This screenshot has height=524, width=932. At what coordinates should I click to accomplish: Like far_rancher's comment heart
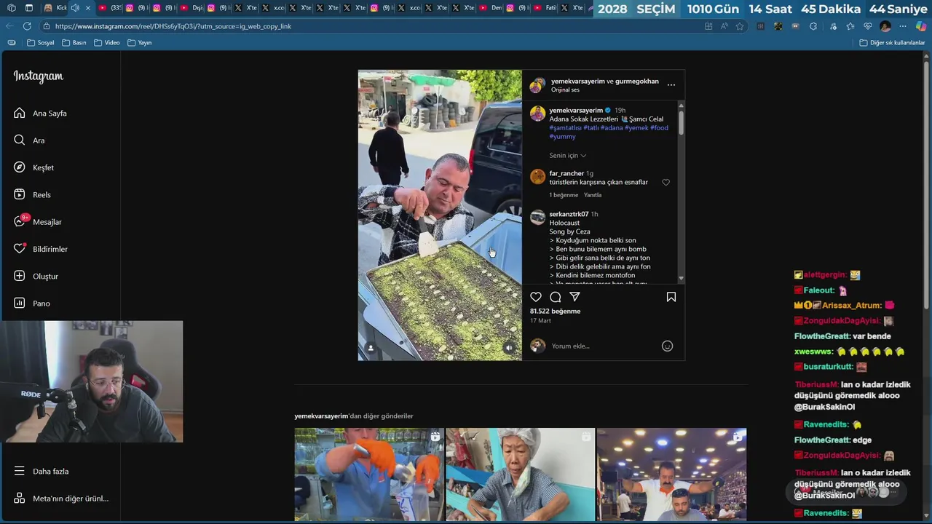pos(666,183)
